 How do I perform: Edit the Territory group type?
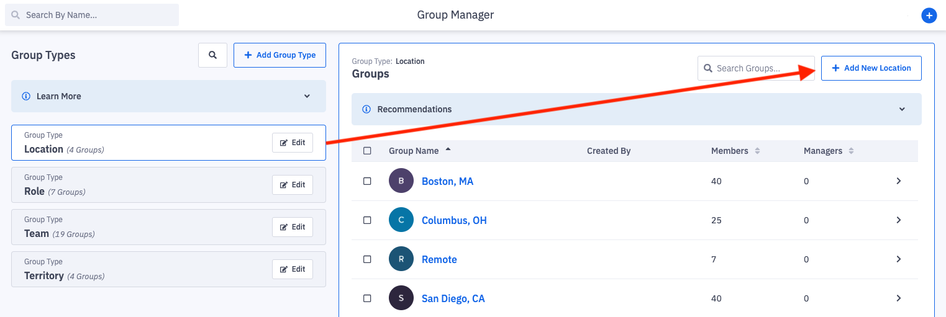(293, 269)
